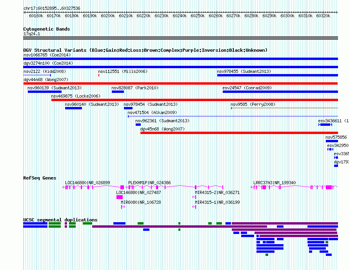Viewport: 349px width, 270px height.
Task: Click the esv24547 (Conrad2009) blue bar
Action: pyautogui.click(x=280, y=92)
